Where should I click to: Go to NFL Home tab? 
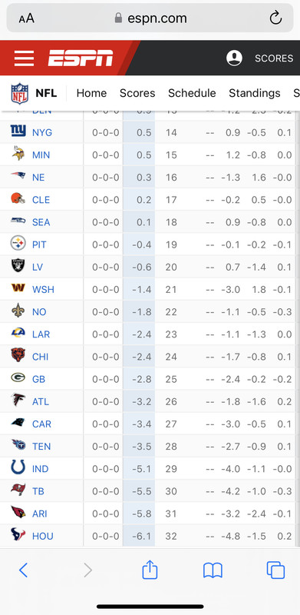[x=91, y=93]
